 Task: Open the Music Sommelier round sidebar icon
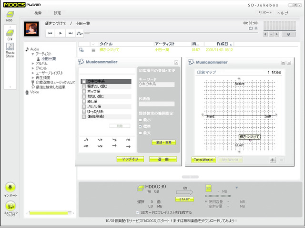10,206
